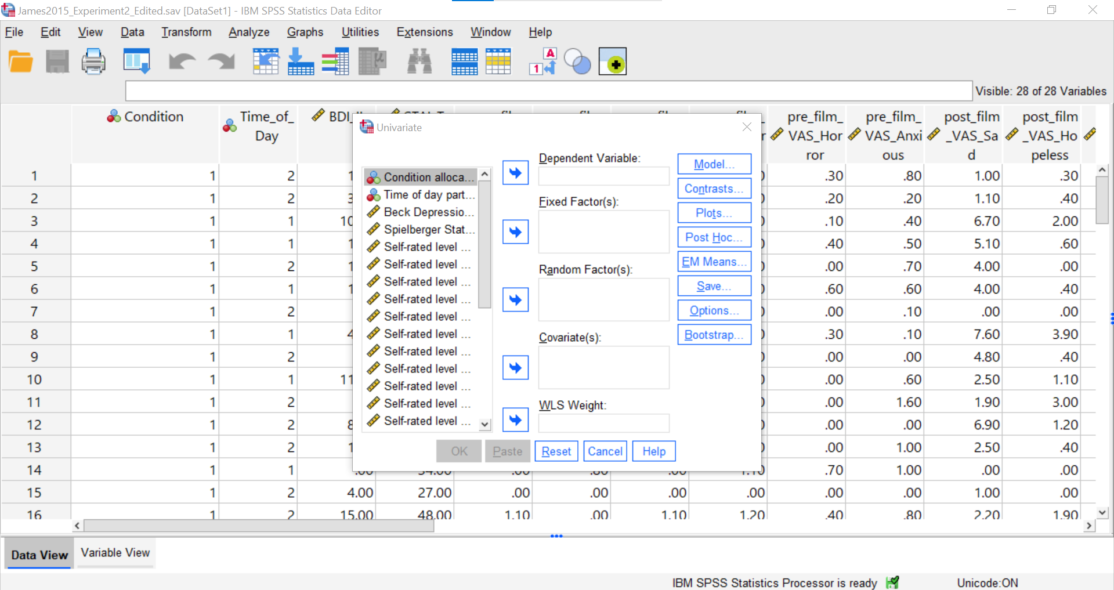Open the Options... dialog

point(714,310)
